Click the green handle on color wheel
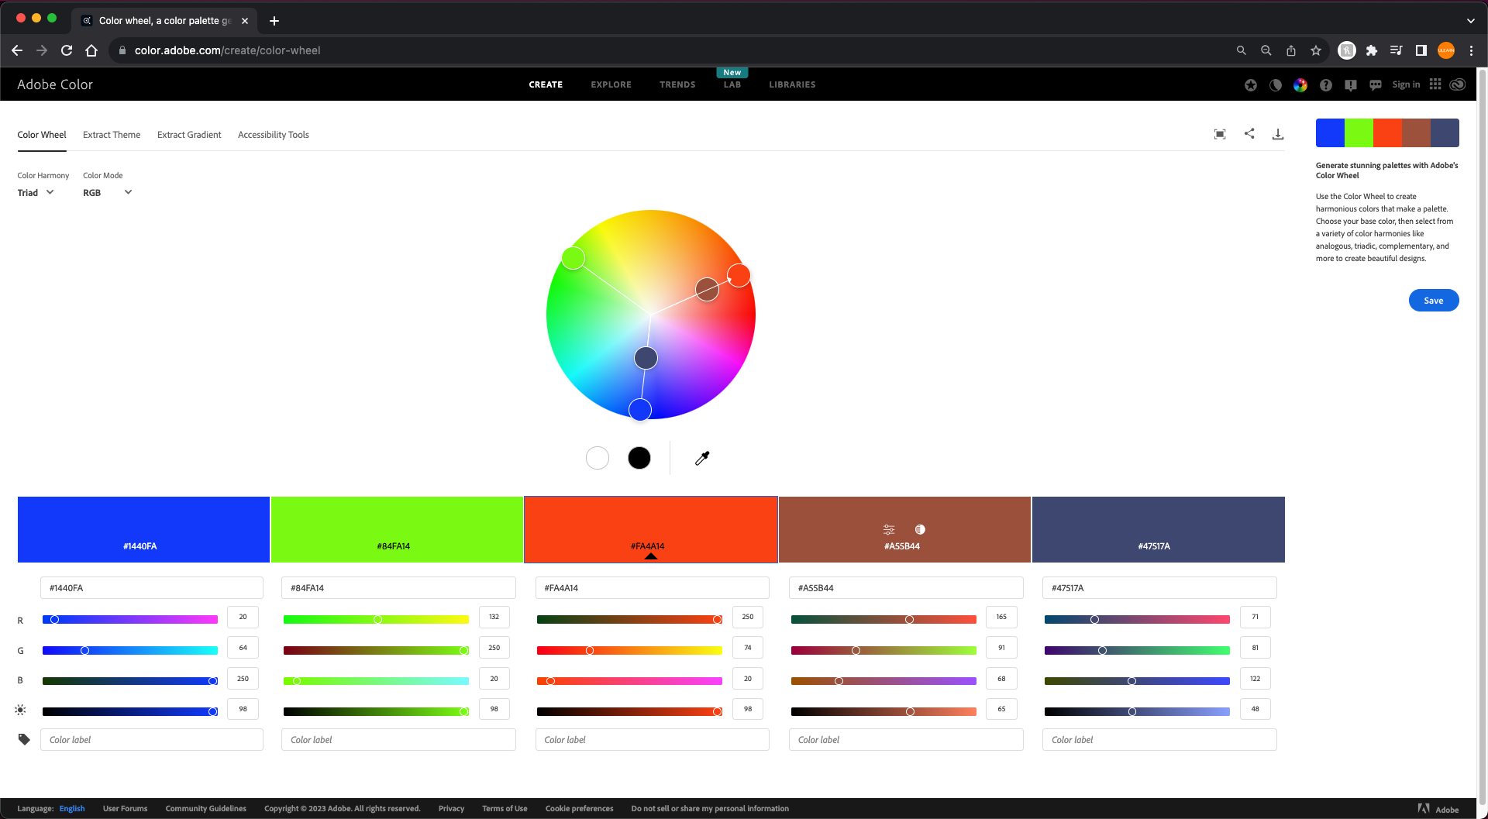 click(x=573, y=258)
